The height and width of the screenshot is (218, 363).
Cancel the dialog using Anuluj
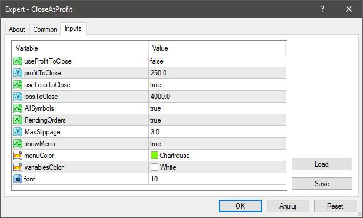click(x=288, y=206)
